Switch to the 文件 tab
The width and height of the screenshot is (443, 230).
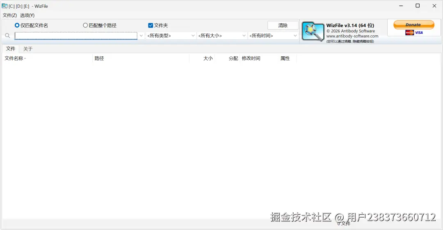pyautogui.click(x=10, y=48)
